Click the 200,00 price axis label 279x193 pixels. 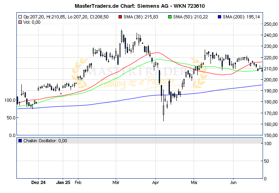(271, 80)
